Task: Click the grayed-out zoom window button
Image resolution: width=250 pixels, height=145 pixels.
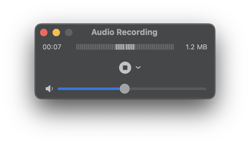Action: click(69, 32)
